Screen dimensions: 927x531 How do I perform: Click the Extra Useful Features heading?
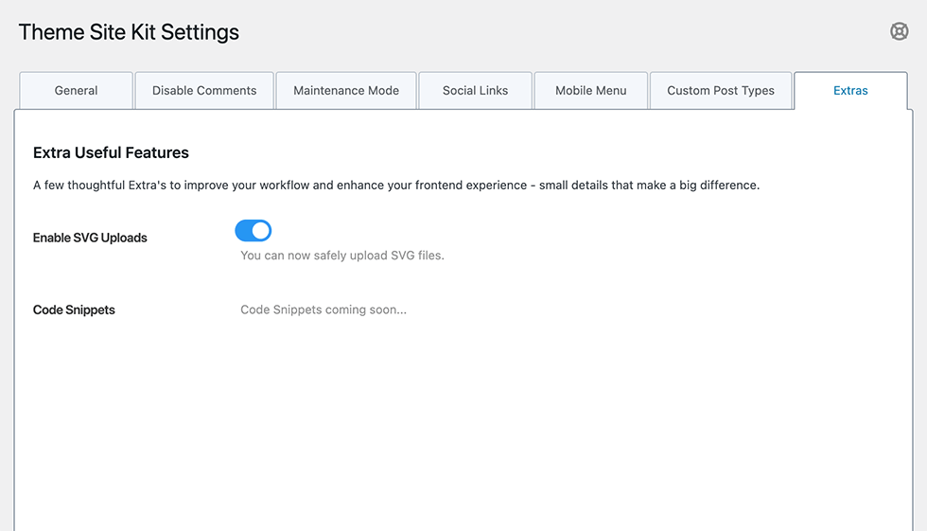(111, 152)
